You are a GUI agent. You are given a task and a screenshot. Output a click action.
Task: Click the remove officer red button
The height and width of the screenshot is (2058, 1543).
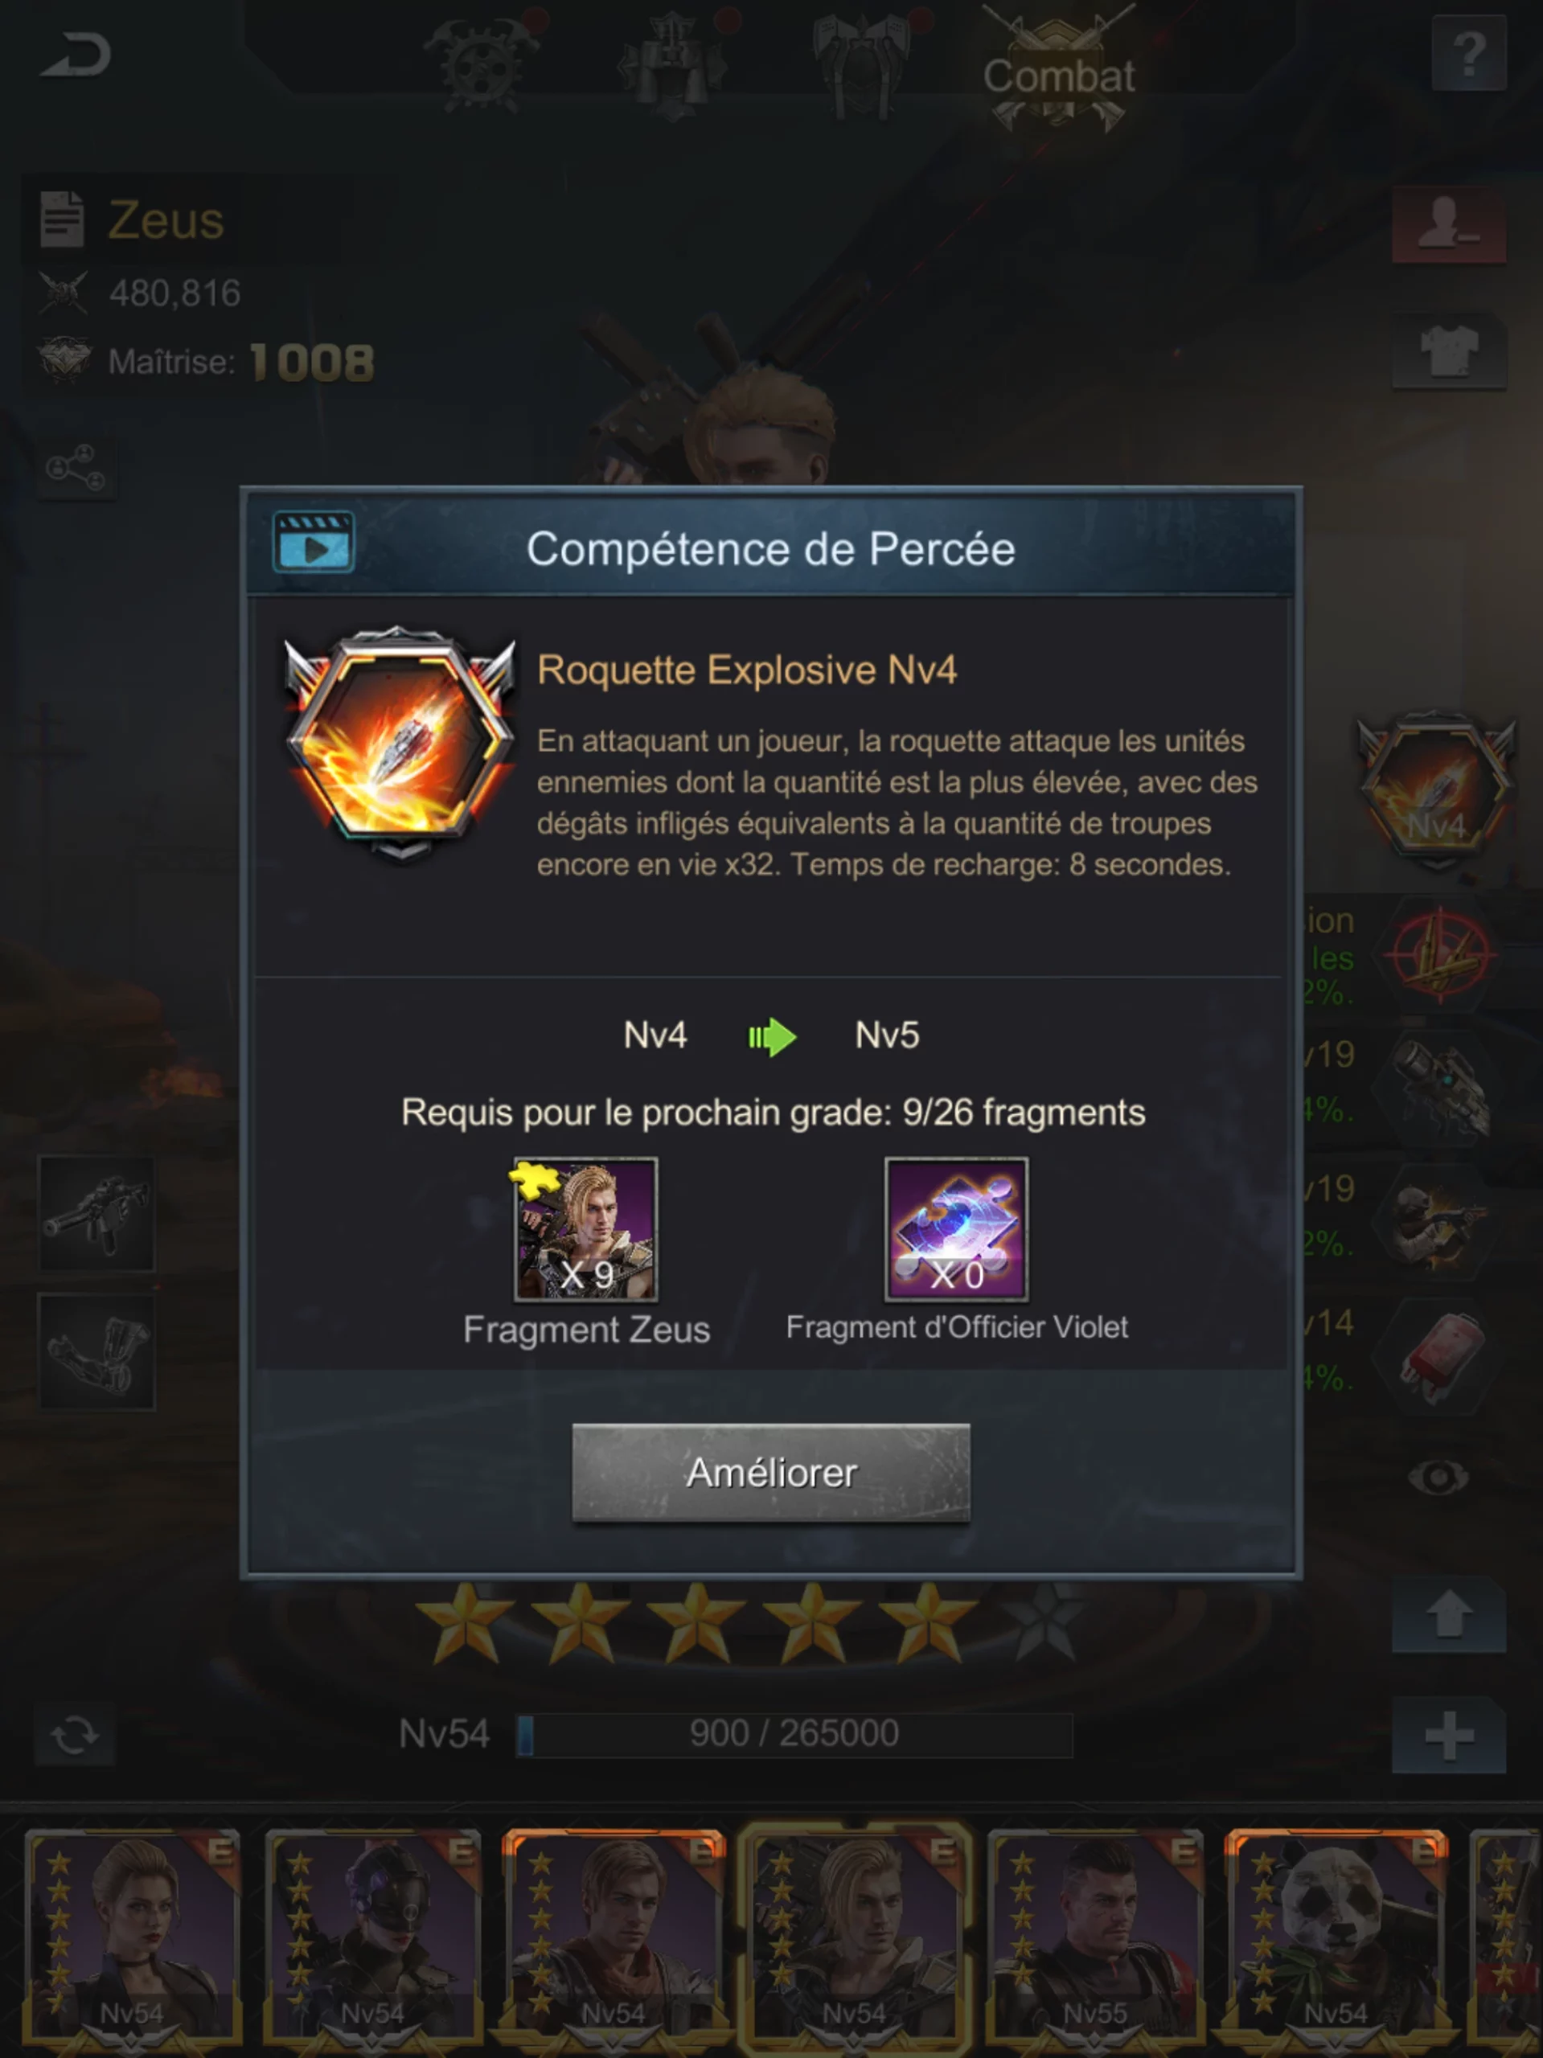coord(1449,226)
